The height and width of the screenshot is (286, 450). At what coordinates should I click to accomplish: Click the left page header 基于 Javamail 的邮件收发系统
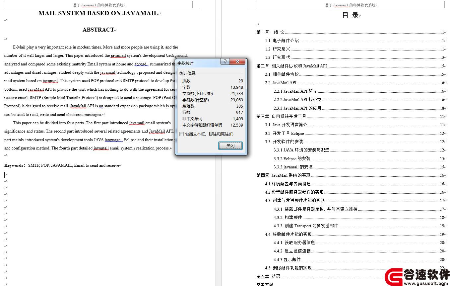tap(99, 5)
